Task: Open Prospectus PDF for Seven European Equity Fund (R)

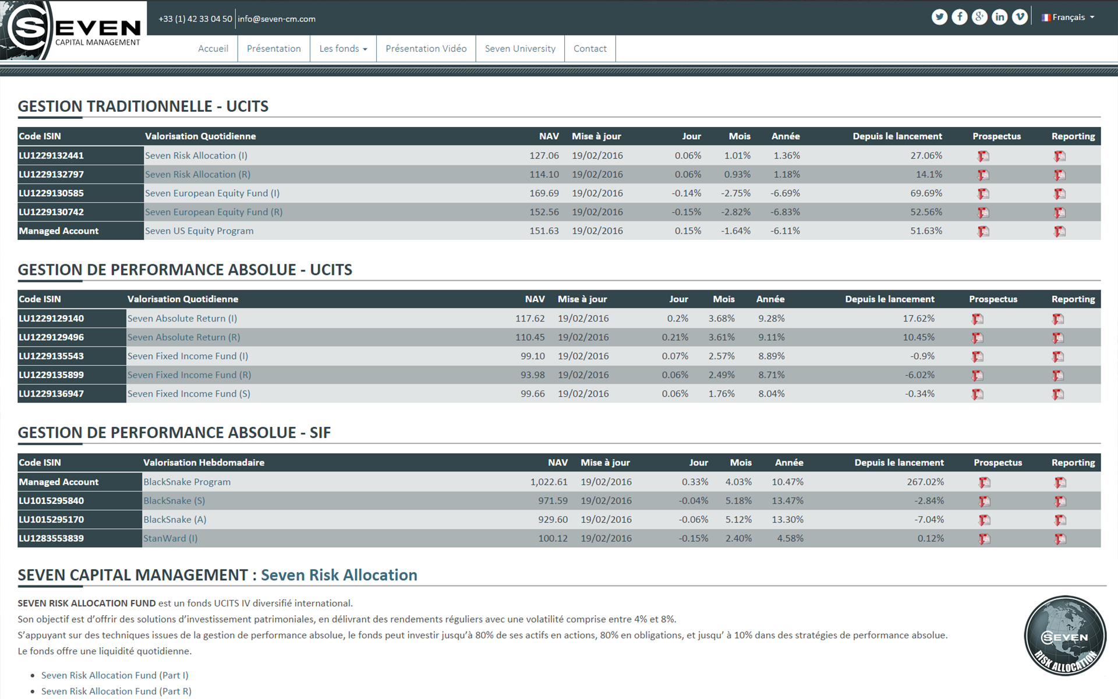Action: click(983, 213)
